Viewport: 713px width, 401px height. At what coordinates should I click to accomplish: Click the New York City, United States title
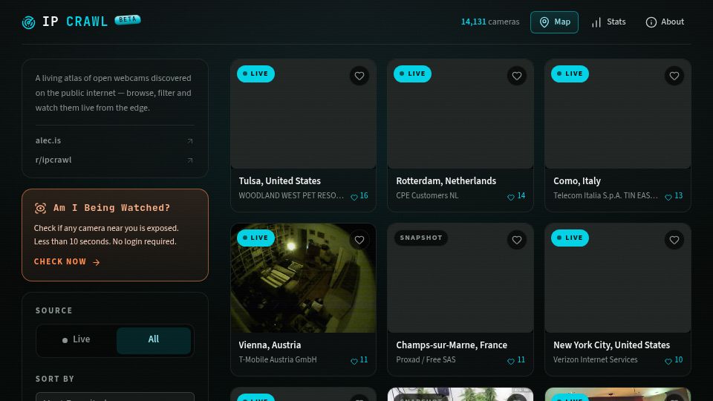[x=611, y=345]
